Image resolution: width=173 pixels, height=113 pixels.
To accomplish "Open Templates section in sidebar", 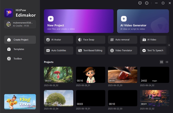I will click(20, 49).
